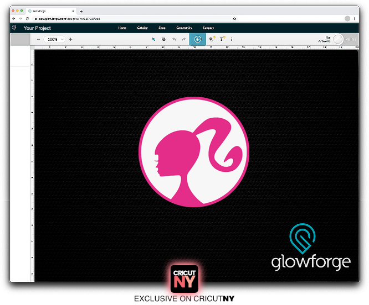Open the Home menu
Viewport: 369px width, 305px height.
click(122, 28)
